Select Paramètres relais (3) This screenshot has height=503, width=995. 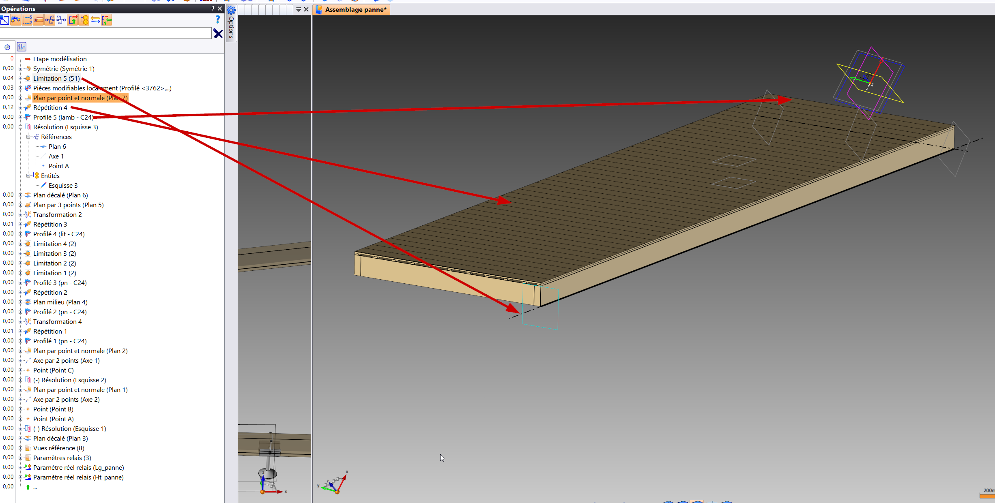(x=62, y=458)
